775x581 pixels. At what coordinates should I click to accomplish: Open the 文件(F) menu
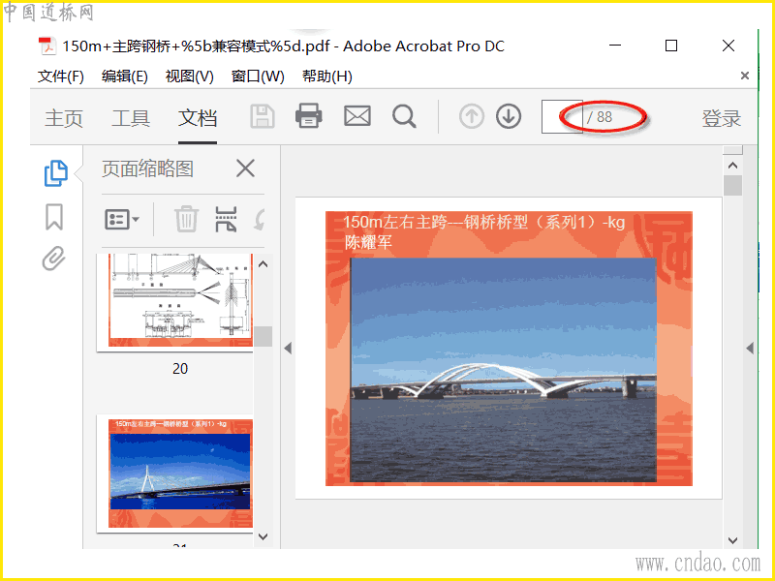tap(61, 76)
